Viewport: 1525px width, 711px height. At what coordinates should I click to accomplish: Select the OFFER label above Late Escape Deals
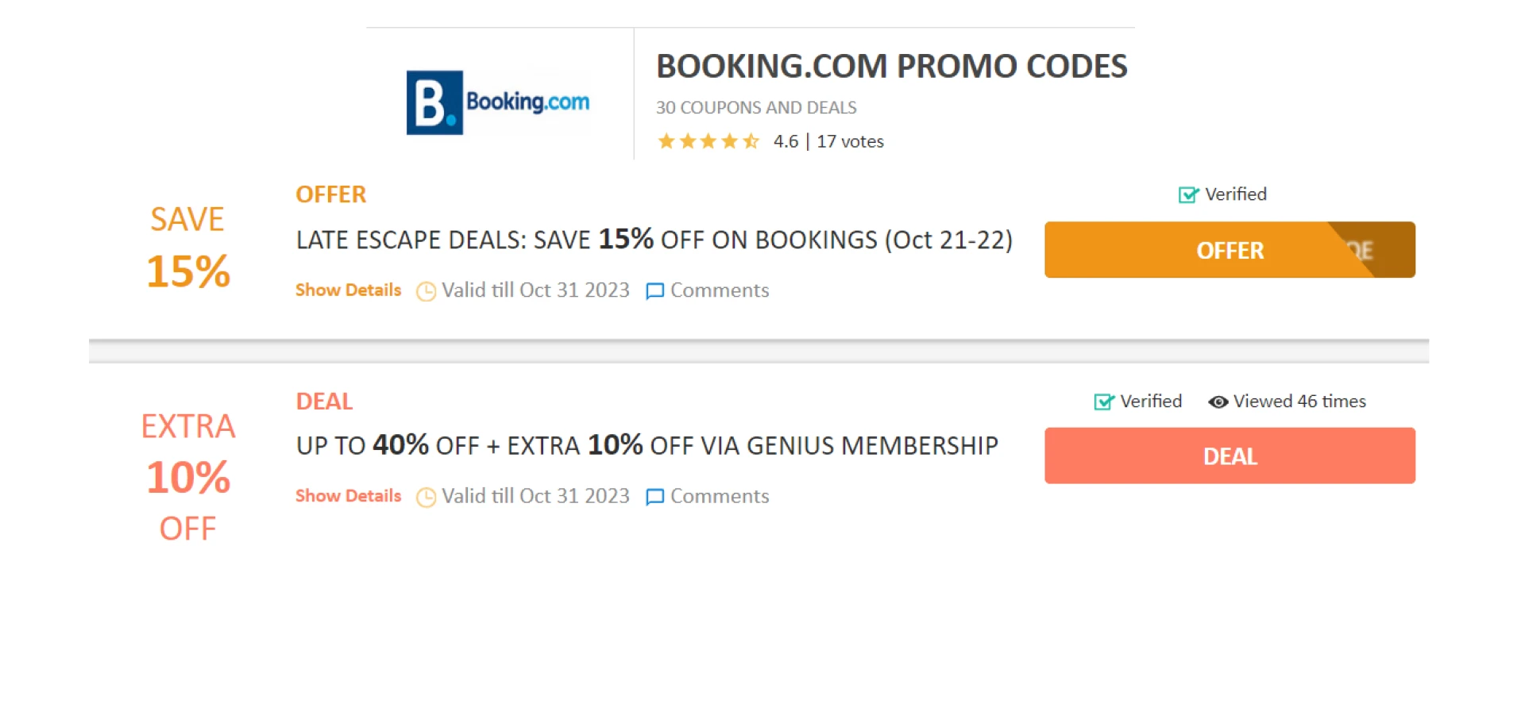coord(330,194)
